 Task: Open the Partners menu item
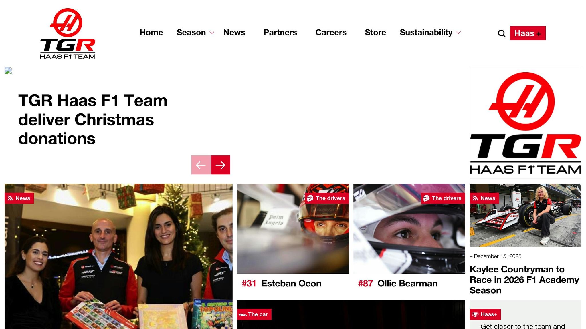[280, 33]
